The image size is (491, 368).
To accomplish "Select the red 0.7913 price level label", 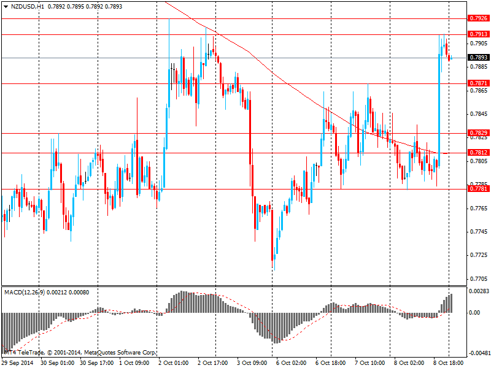I will click(478, 34).
